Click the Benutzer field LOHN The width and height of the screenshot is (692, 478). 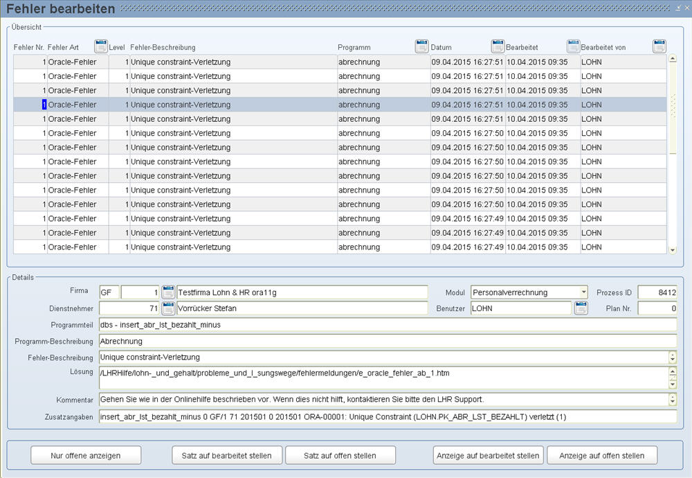tap(521, 308)
